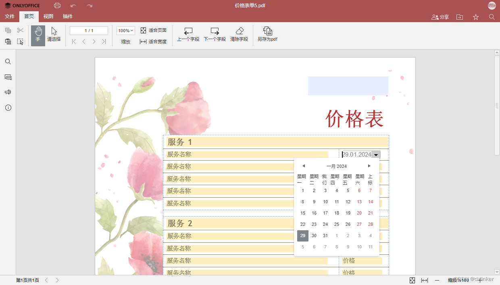Select day 31 in calendar
Screen dimensions: 500x285
325,235
